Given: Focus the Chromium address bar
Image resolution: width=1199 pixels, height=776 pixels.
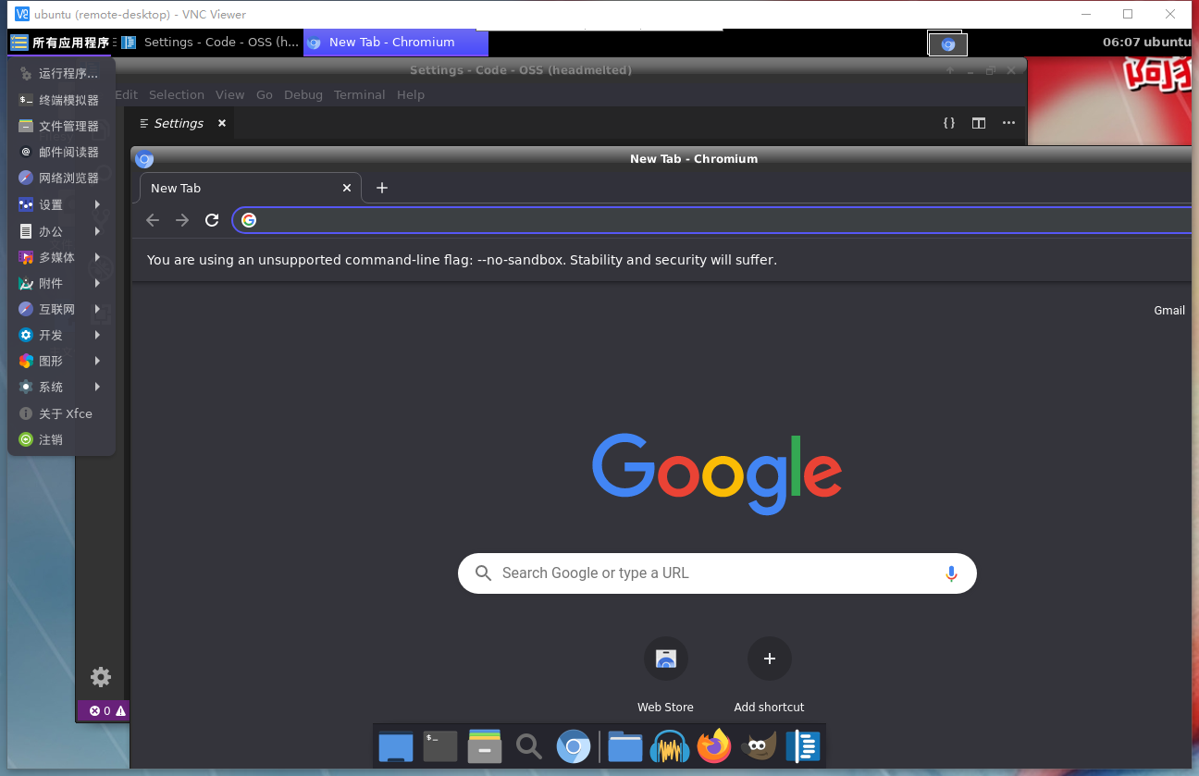Looking at the screenshot, I should tap(711, 220).
